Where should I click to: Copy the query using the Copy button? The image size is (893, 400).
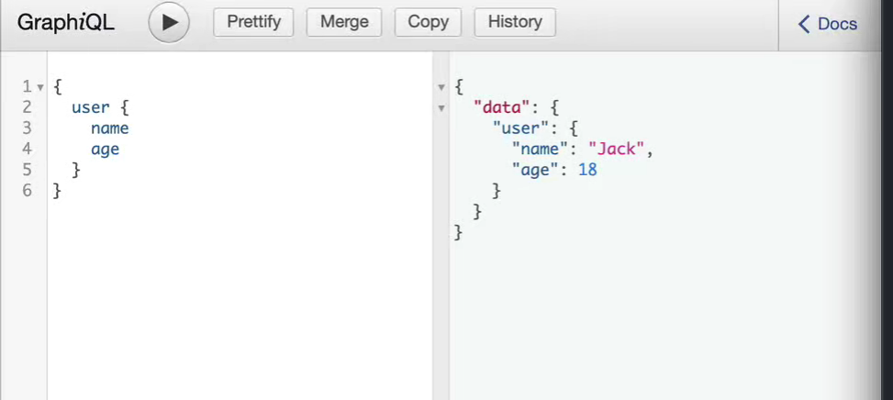[x=428, y=22]
